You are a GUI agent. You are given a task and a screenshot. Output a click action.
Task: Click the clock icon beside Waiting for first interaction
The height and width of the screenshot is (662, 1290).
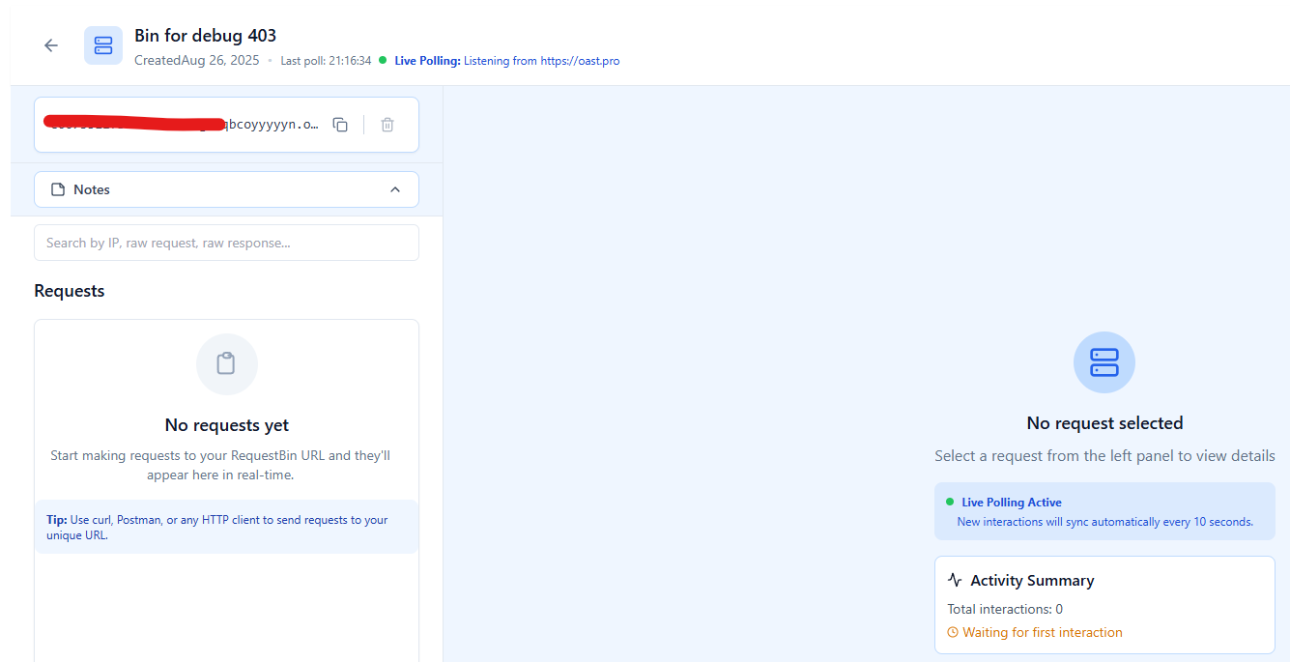(x=953, y=633)
